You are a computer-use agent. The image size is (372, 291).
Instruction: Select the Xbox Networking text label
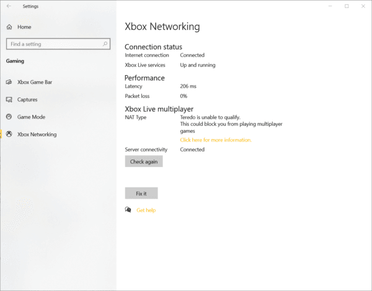(37, 134)
